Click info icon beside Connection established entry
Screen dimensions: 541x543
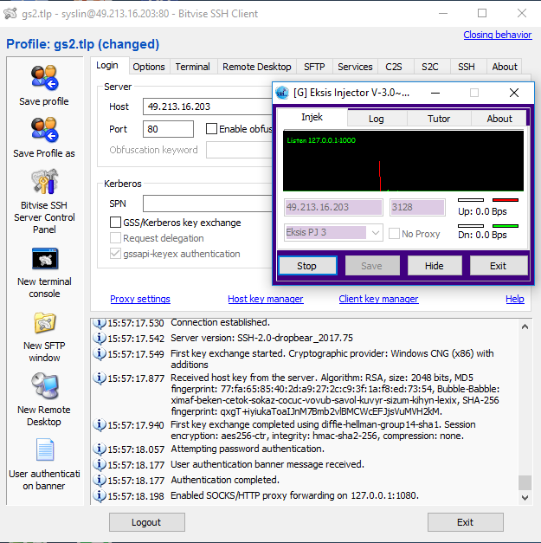coord(100,323)
